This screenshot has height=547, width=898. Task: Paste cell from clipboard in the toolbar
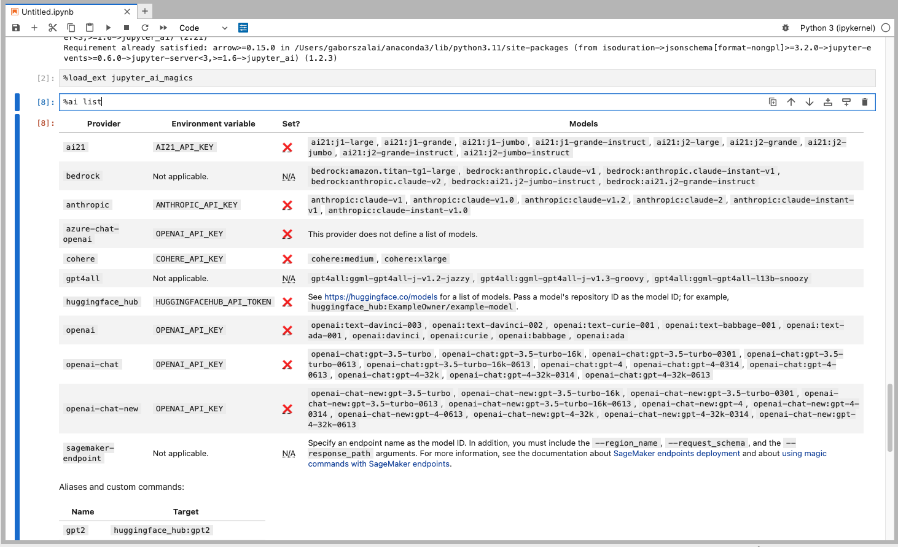(90, 28)
